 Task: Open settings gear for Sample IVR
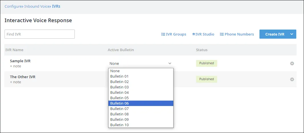pos(292,63)
